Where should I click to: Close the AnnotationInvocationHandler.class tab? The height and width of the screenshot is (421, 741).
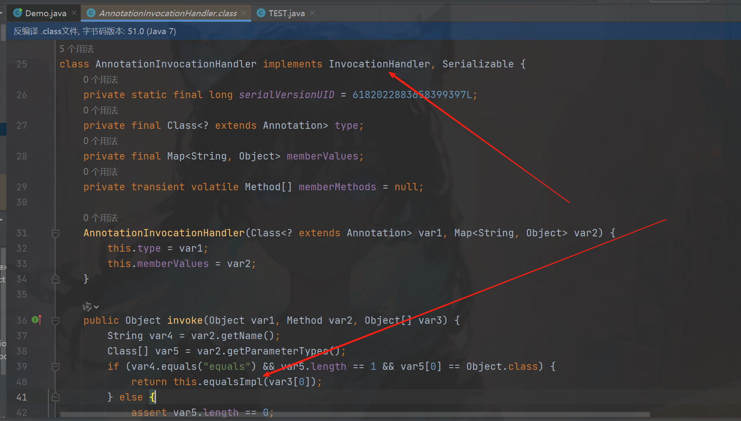(x=244, y=13)
